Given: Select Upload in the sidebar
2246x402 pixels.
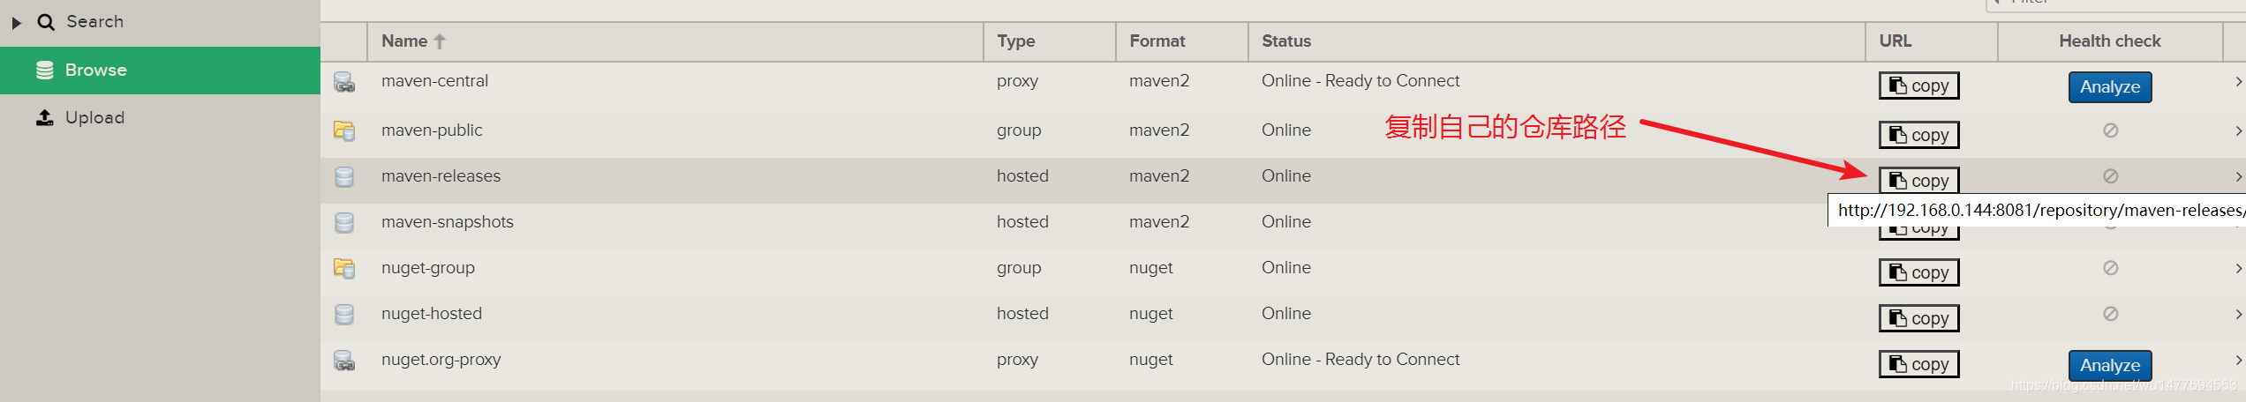Looking at the screenshot, I should tap(160, 117).
